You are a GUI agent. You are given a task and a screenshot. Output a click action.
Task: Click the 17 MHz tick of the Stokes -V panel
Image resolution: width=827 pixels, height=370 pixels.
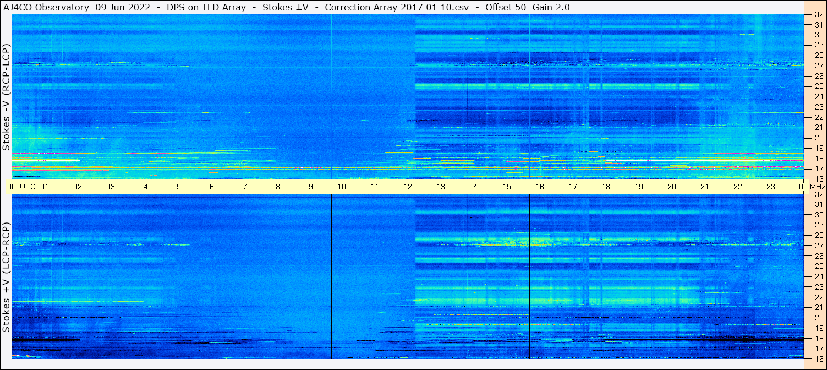818,168
